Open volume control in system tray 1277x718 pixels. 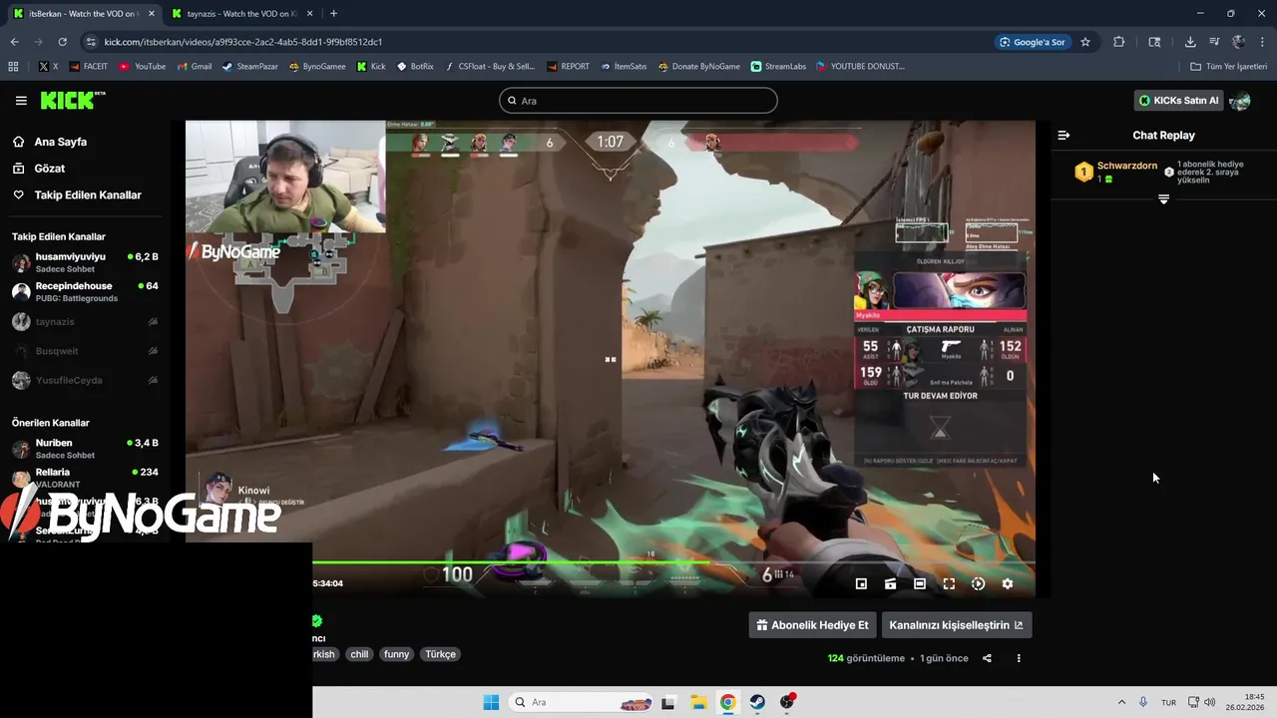1210,702
